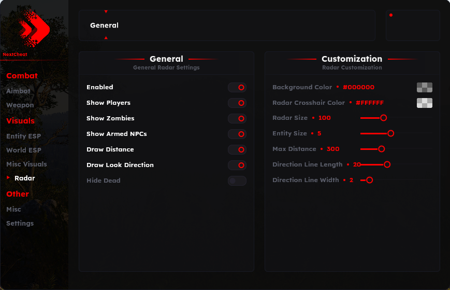
Task: Open the Aimbot page
Action: pos(18,91)
